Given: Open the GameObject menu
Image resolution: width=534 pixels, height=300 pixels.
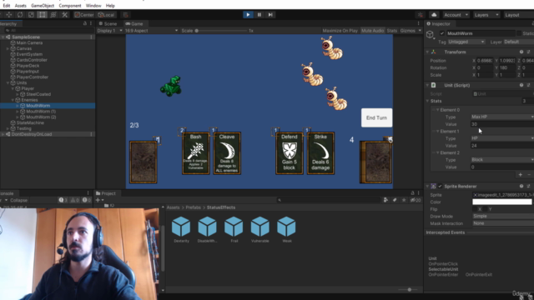Looking at the screenshot, I should coord(43,6).
